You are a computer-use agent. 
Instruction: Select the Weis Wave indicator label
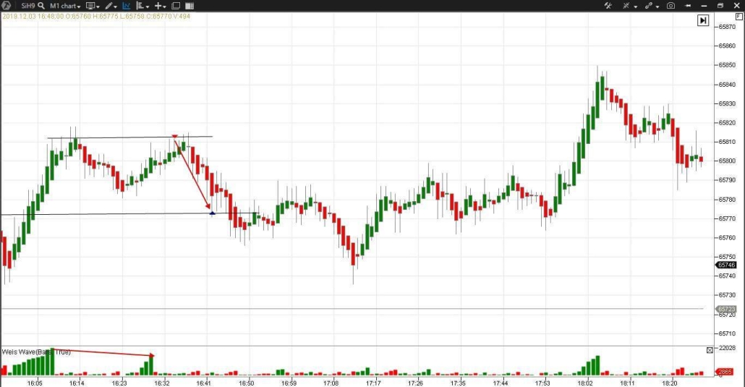36,352
